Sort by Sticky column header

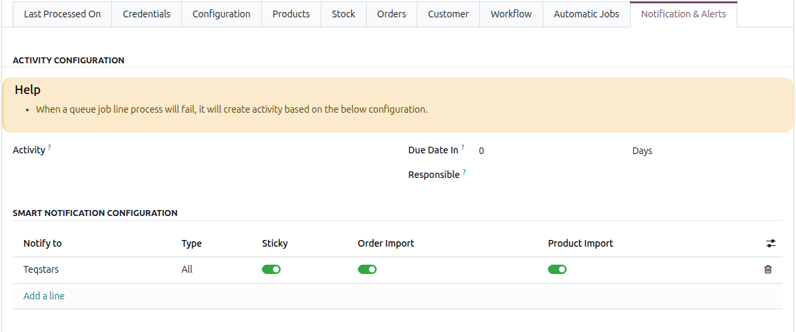point(275,243)
